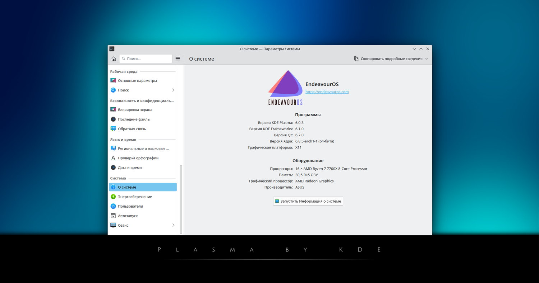Minimize the System Settings window
The width and height of the screenshot is (539, 283).
(414, 49)
